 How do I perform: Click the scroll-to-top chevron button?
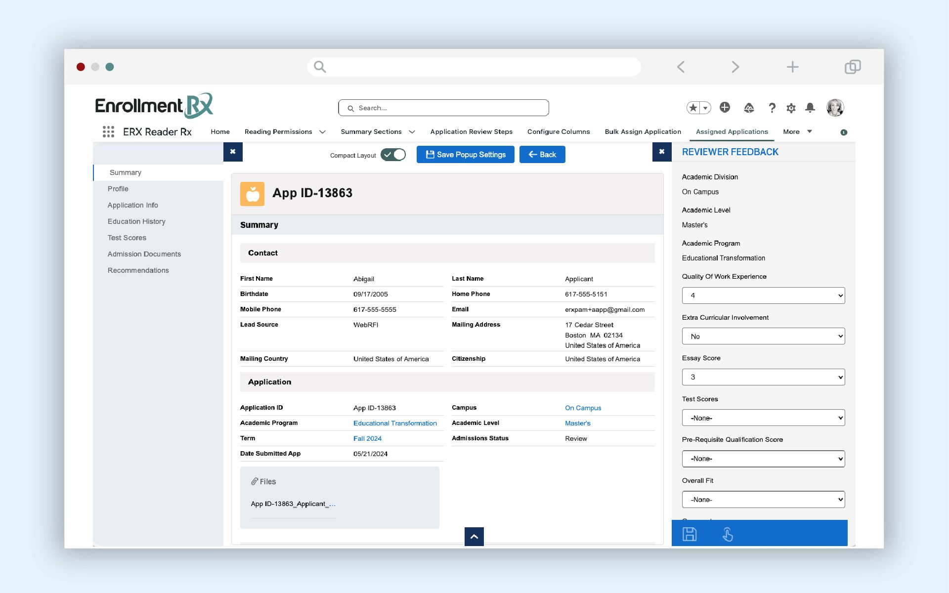pyautogui.click(x=474, y=537)
